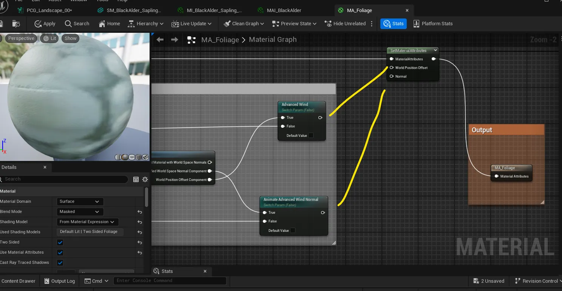Open the Live Update dropdown

point(191,23)
